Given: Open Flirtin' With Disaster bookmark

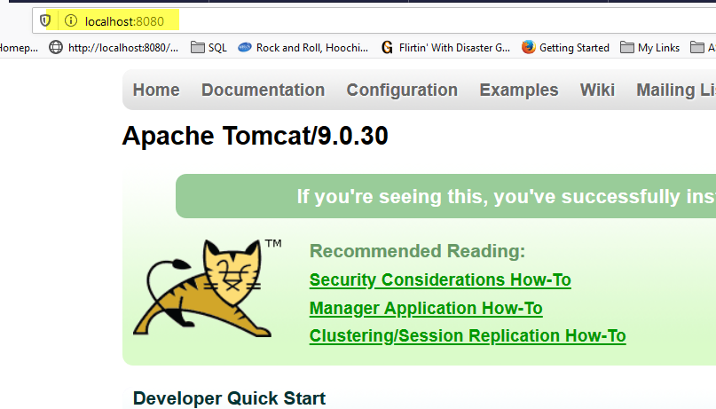Looking at the screenshot, I should point(445,48).
